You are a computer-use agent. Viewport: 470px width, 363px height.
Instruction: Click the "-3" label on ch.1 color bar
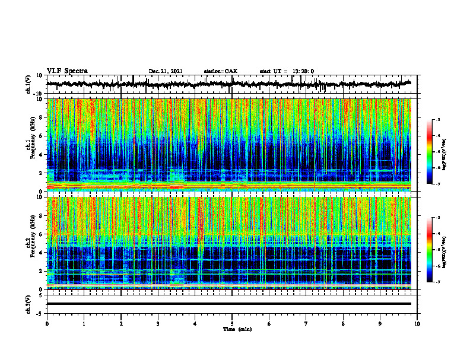point(438,119)
